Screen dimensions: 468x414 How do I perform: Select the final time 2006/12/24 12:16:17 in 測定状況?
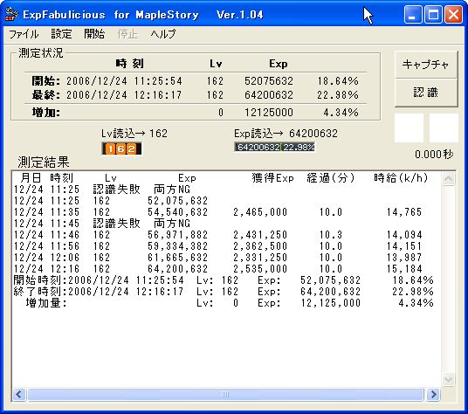tap(124, 95)
